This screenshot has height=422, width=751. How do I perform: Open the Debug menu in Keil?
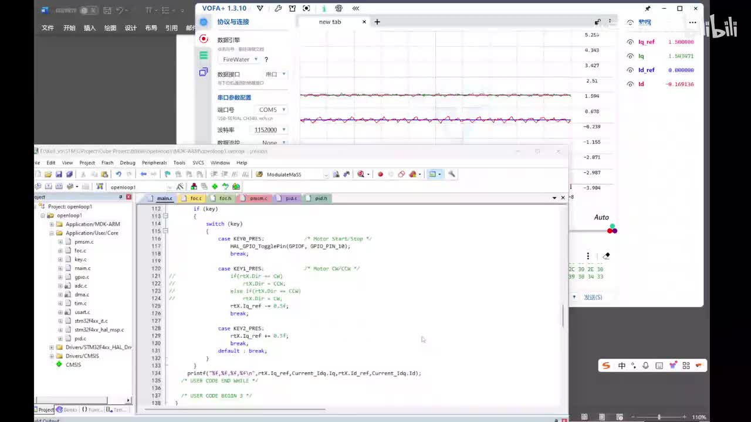click(127, 162)
